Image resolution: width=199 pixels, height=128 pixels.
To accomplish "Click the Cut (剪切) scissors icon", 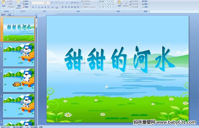I will pos(8,1).
